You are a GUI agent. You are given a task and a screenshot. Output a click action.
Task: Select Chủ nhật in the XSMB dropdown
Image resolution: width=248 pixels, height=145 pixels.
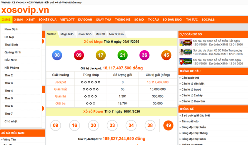point(11,121)
